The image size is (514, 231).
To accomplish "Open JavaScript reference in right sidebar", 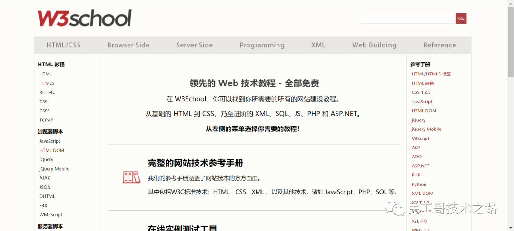I will pos(422,102).
